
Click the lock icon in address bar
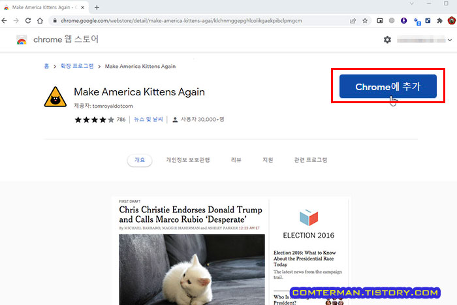[55, 21]
